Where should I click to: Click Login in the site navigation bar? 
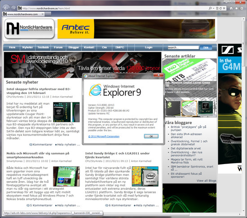pyautogui.click(x=149, y=47)
